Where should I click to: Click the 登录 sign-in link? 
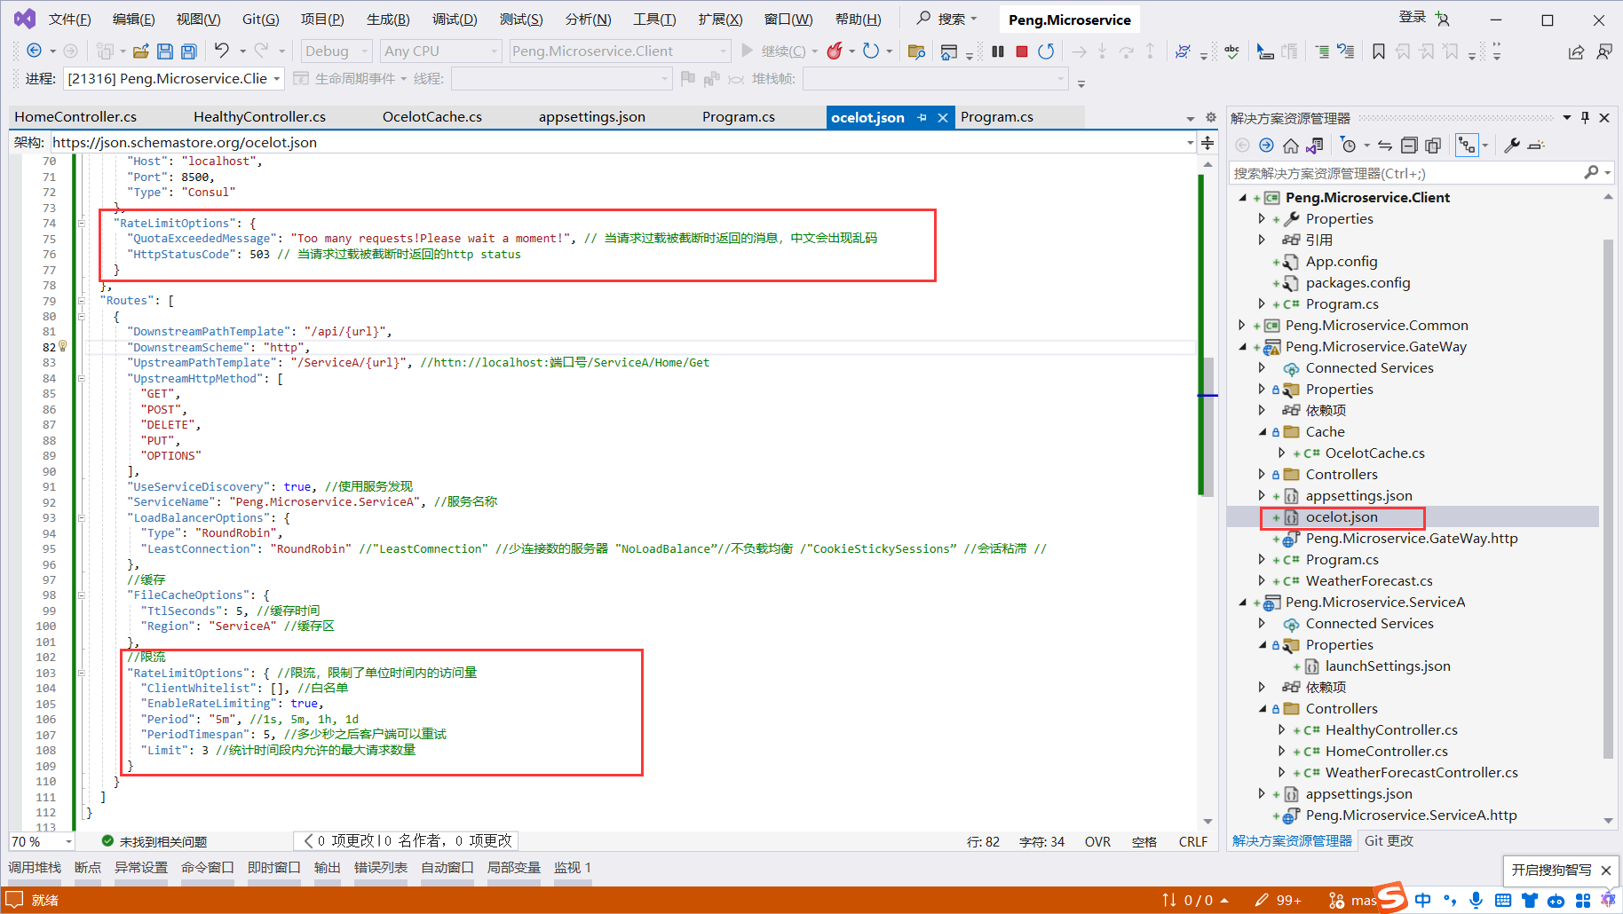pos(1412,18)
